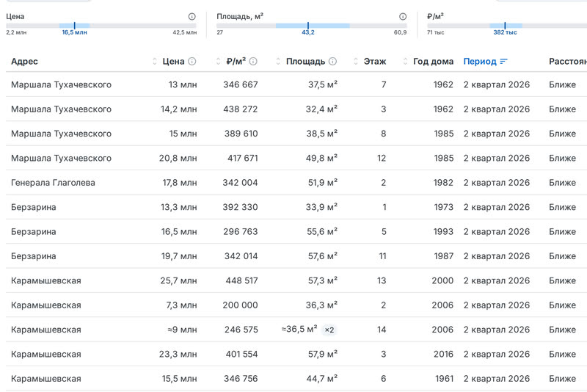Open info icon next to Площадь, м² slider
The height and width of the screenshot is (392, 587).
(x=403, y=16)
